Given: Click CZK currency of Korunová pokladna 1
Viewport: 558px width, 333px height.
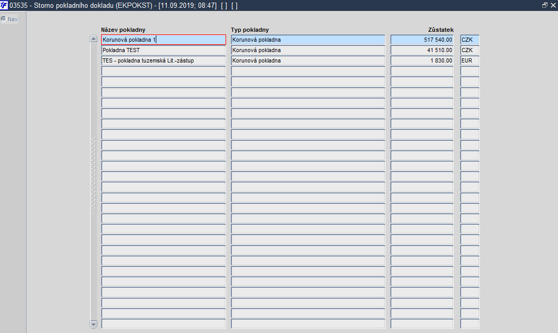Looking at the screenshot, I should click(x=470, y=40).
